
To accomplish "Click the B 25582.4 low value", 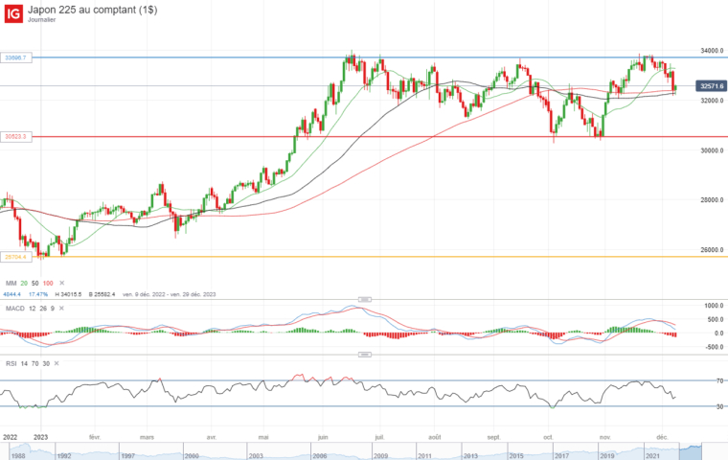I will [x=102, y=294].
